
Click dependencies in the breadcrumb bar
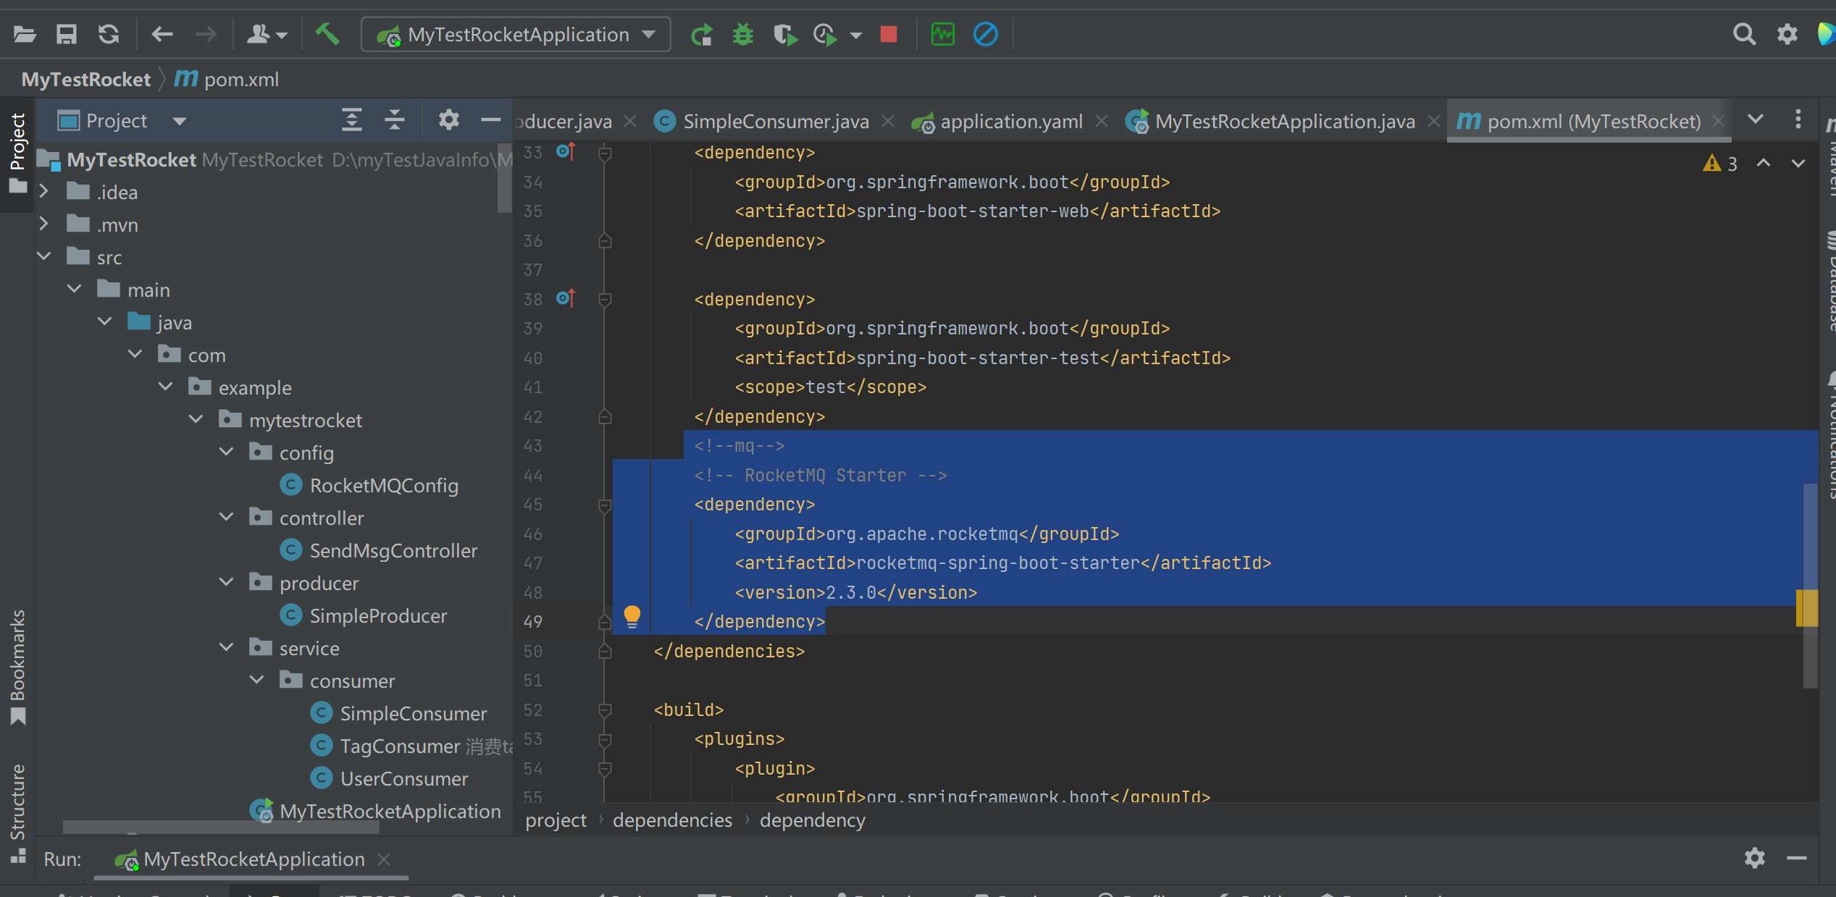coord(672,820)
